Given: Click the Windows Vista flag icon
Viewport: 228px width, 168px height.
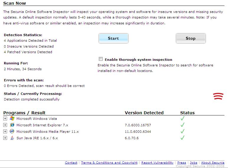Looking at the screenshot, I should pyautogui.click(x=12, y=118).
